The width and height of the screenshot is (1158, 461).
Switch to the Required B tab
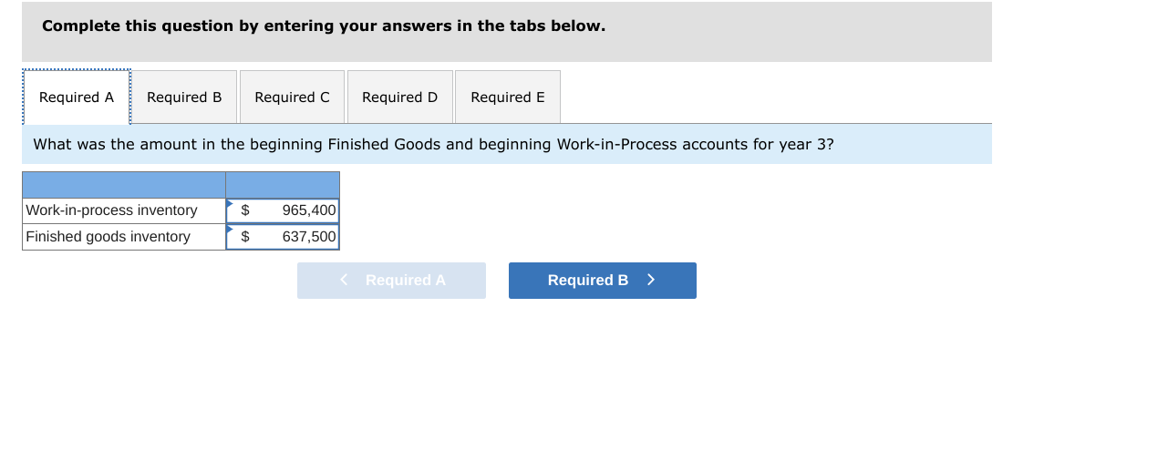(184, 97)
